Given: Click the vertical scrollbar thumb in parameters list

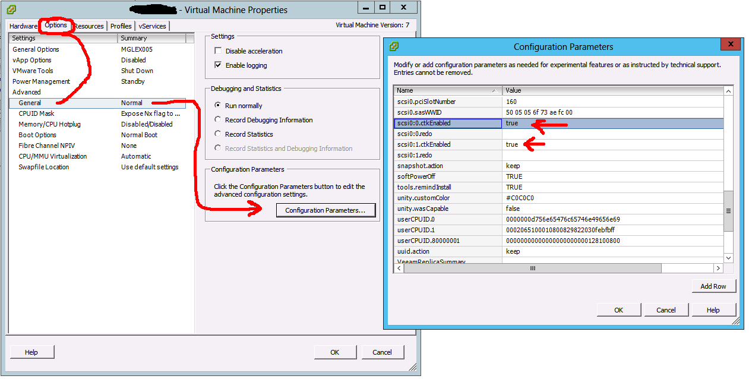Looking at the screenshot, I should (x=728, y=210).
